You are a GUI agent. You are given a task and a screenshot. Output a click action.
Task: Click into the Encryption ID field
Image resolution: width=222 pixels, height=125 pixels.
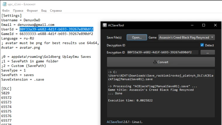coord(163,52)
